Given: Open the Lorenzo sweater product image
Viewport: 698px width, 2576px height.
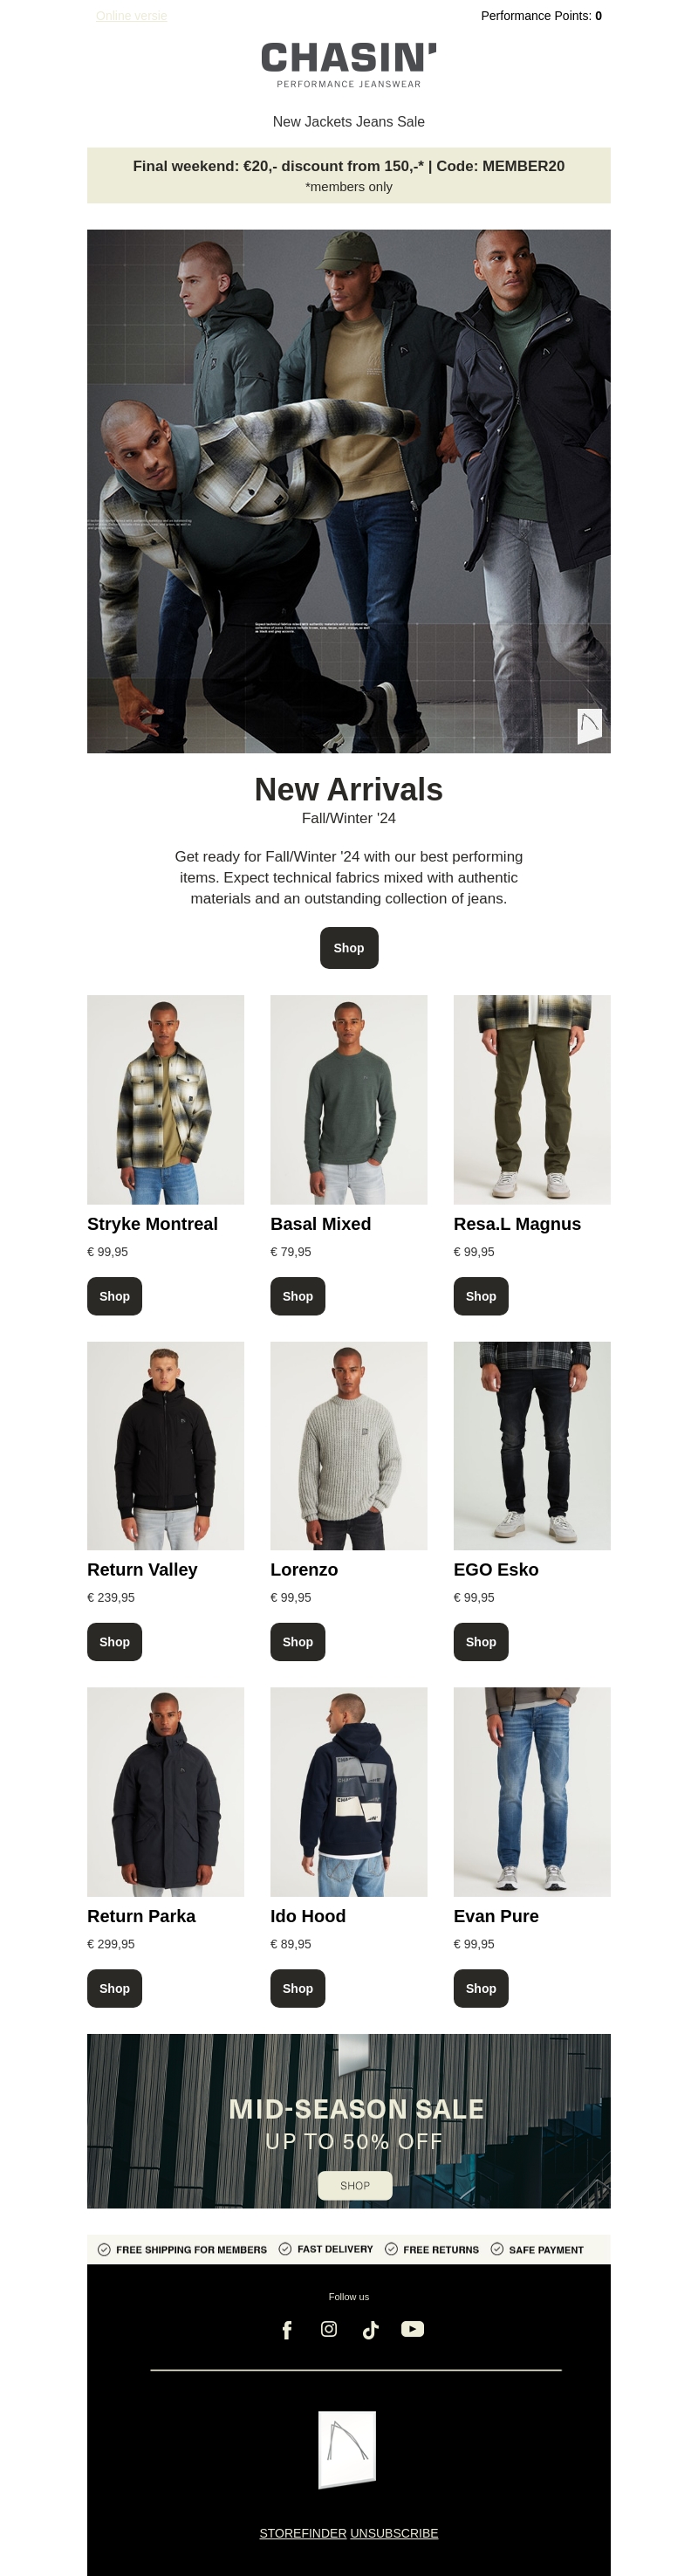Looking at the screenshot, I should [349, 1446].
